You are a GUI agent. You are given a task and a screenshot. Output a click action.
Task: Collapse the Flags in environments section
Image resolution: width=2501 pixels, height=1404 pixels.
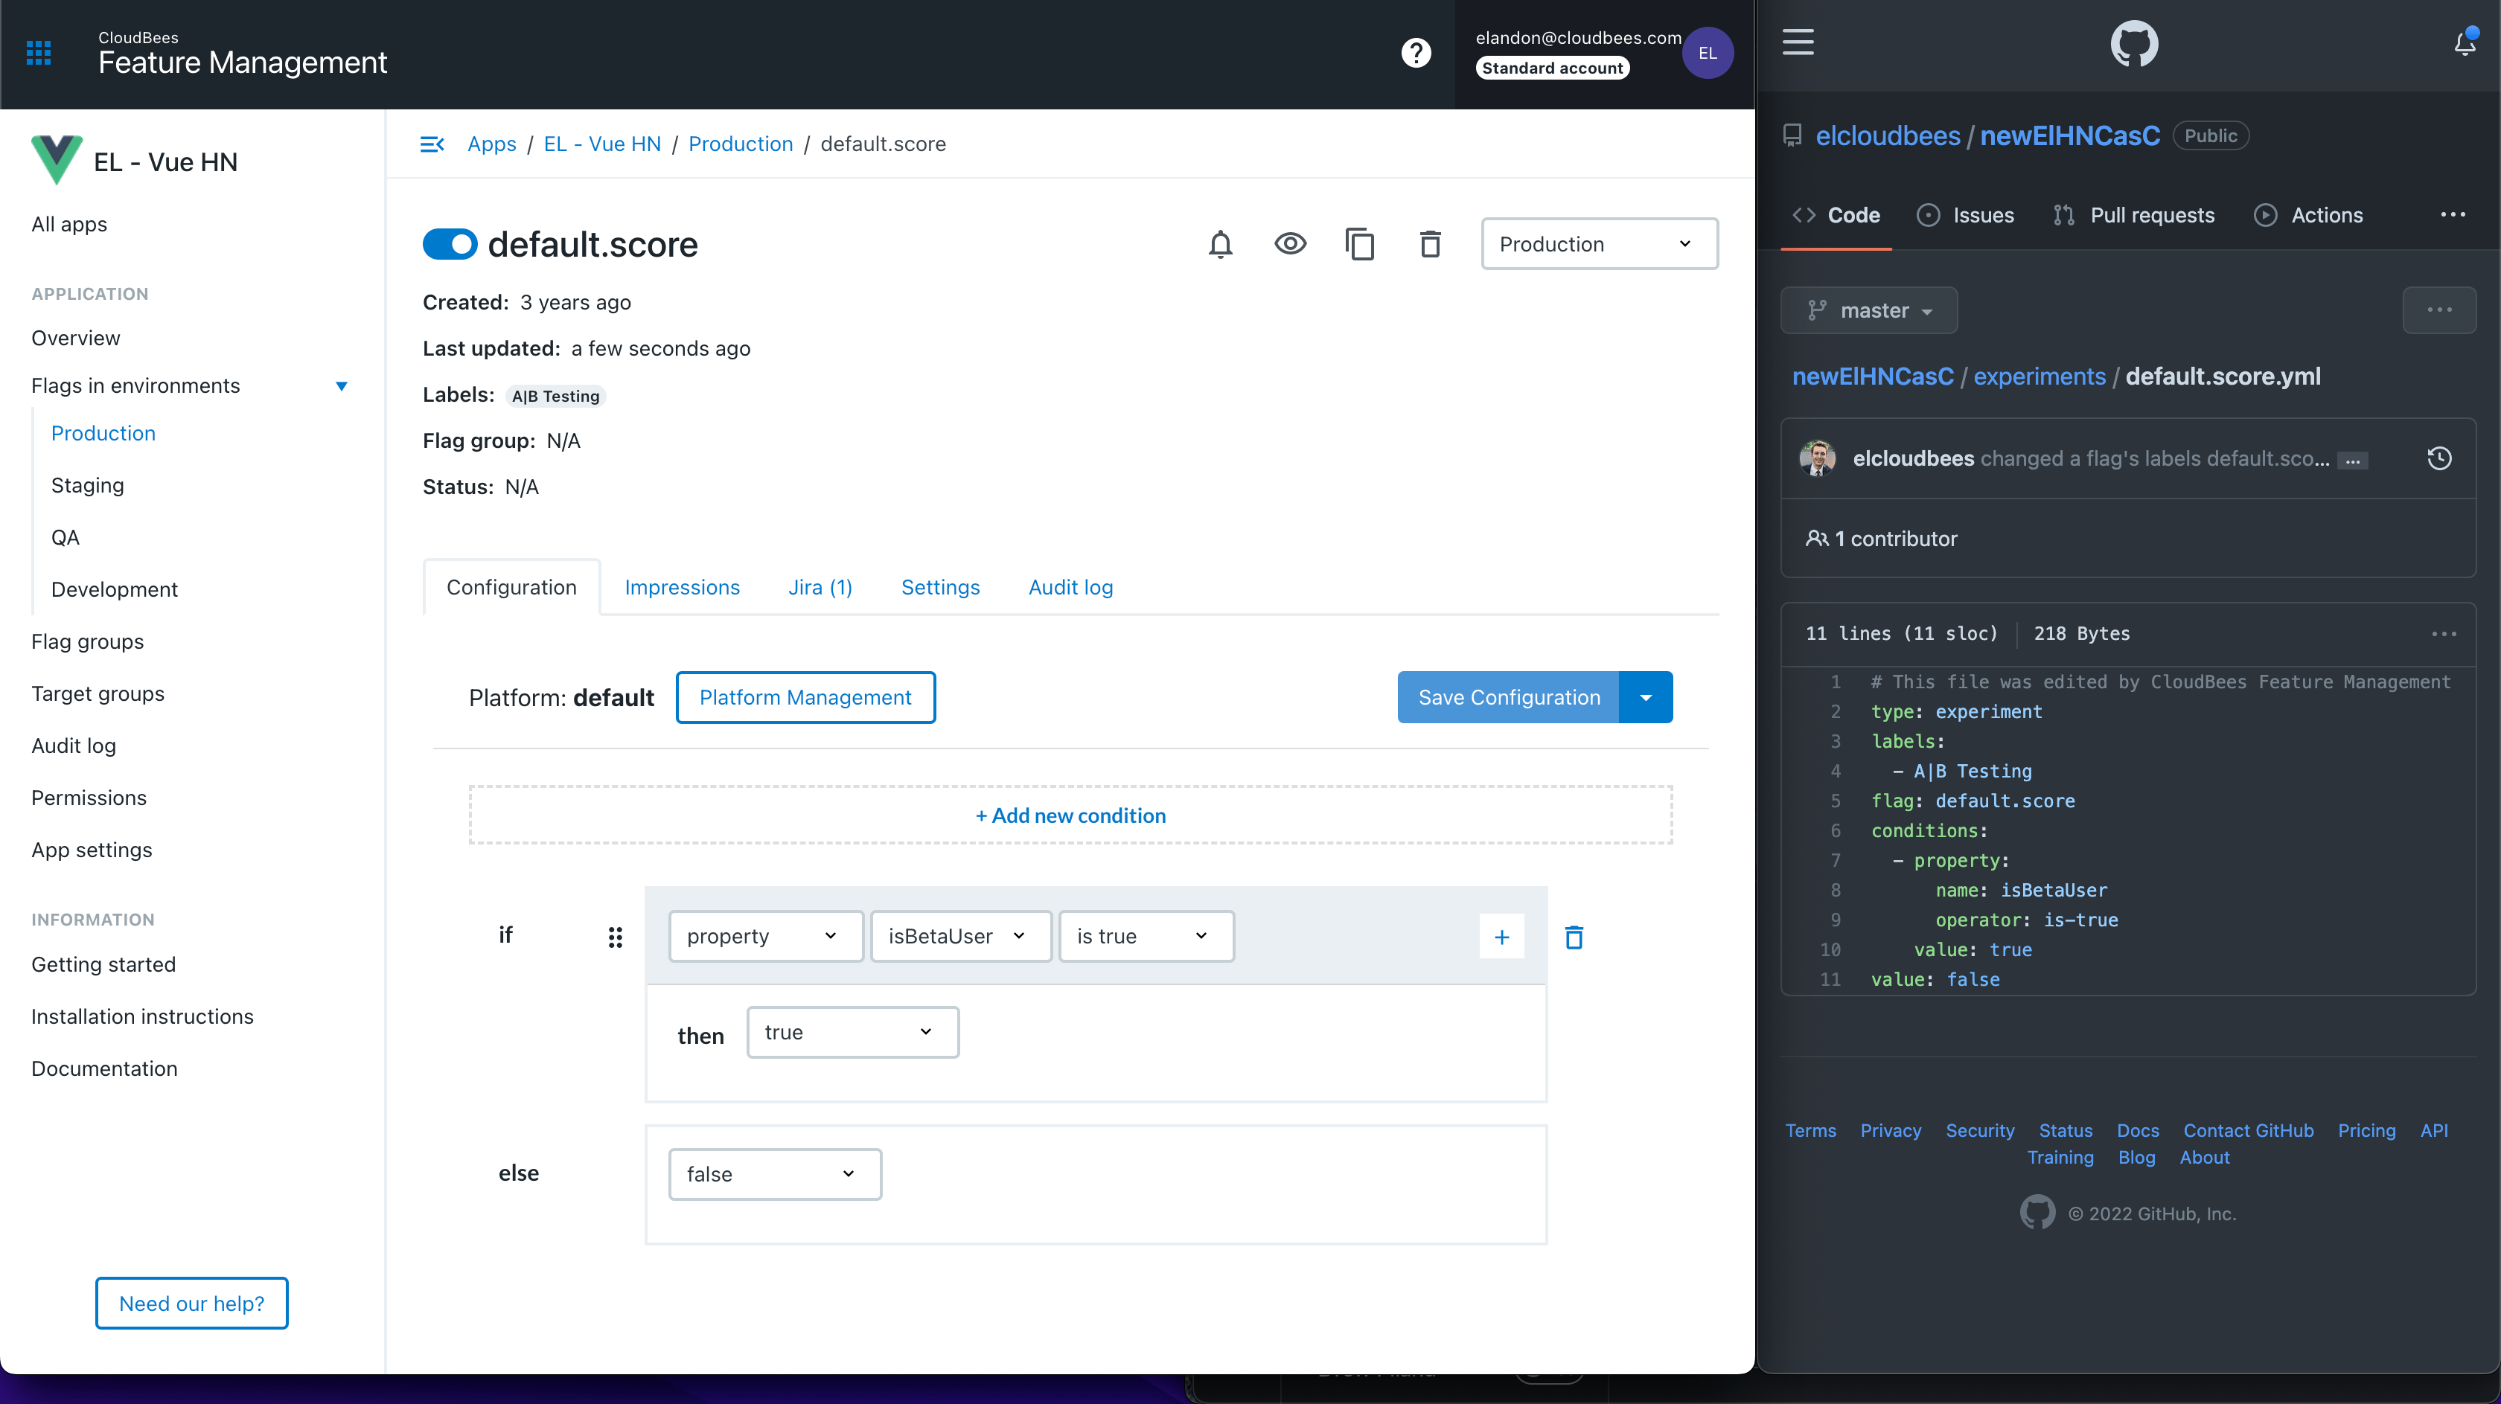tap(341, 386)
